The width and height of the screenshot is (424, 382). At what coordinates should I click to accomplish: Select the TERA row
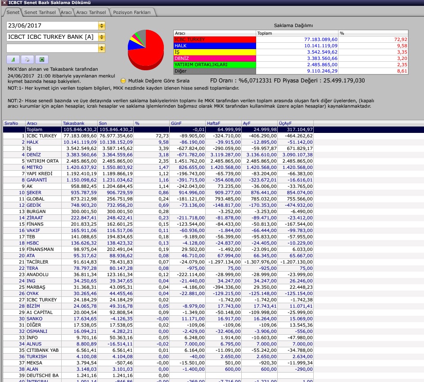point(158,268)
